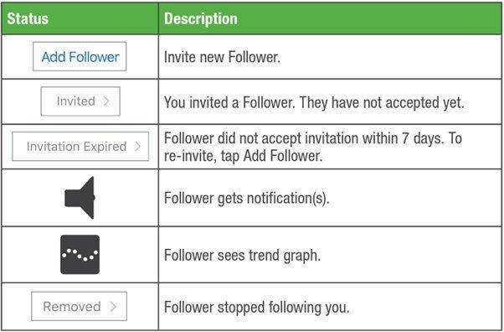504x332 pixels.
Task: Click the chevron beside Removed
Action: (113, 306)
